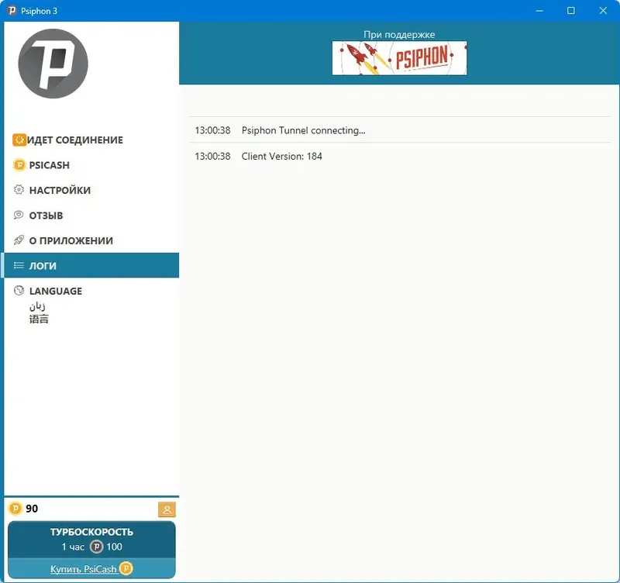Follow the Купить PsiCash link

coord(84,569)
